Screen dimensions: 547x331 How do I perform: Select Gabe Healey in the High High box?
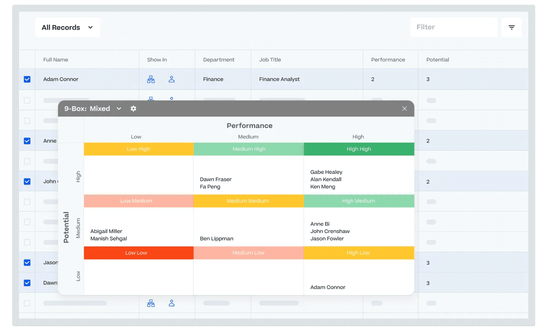[326, 172]
